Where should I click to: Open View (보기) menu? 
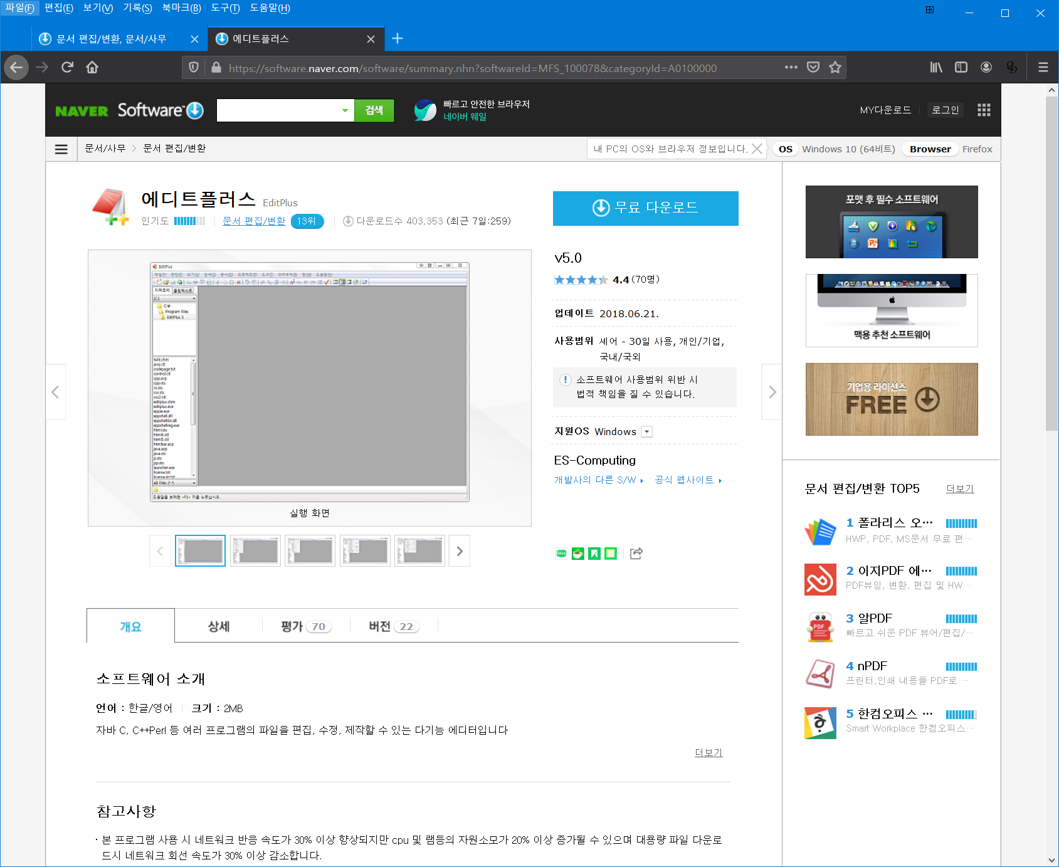(x=98, y=8)
